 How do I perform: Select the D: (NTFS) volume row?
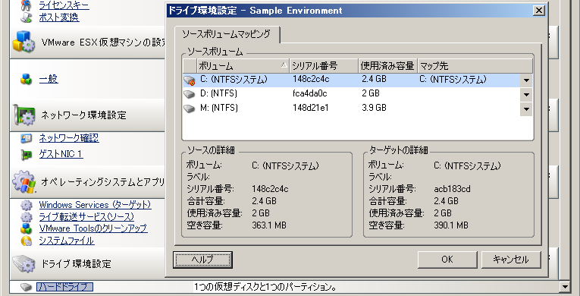[x=358, y=94]
